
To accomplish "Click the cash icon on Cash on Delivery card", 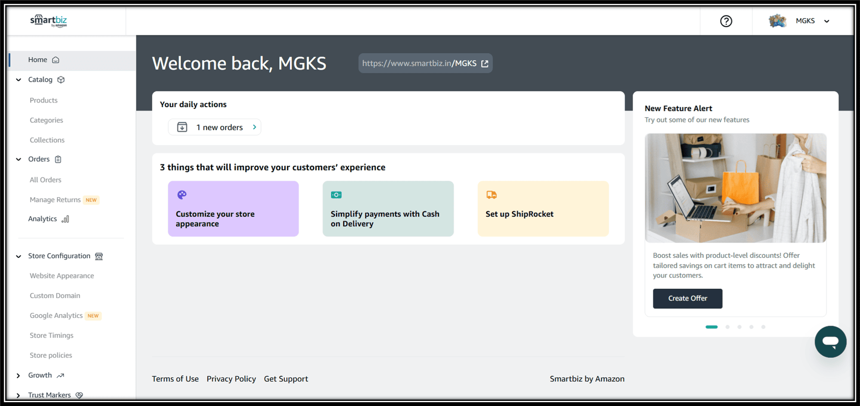I will click(336, 195).
